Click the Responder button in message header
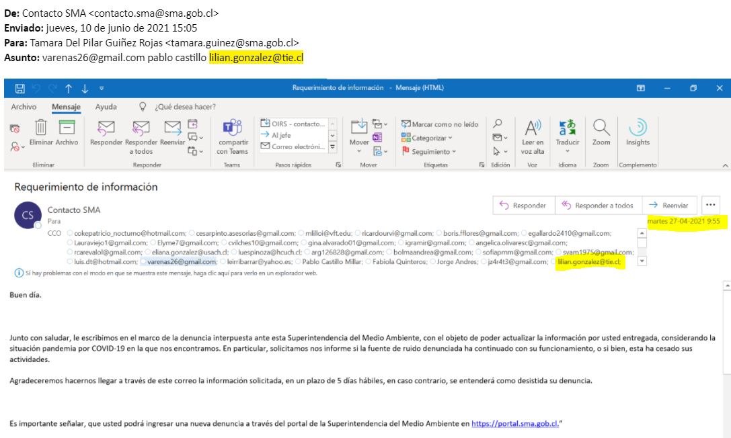Screen dimensions: 731x438 522,206
